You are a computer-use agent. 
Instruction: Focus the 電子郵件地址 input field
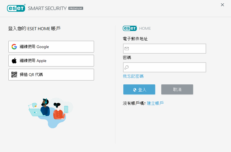coord(167,49)
